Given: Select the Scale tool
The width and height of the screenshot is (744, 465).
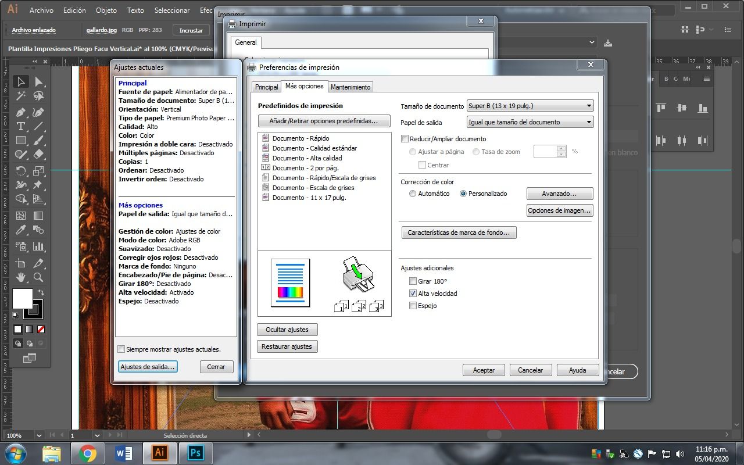Looking at the screenshot, I should tap(38, 171).
